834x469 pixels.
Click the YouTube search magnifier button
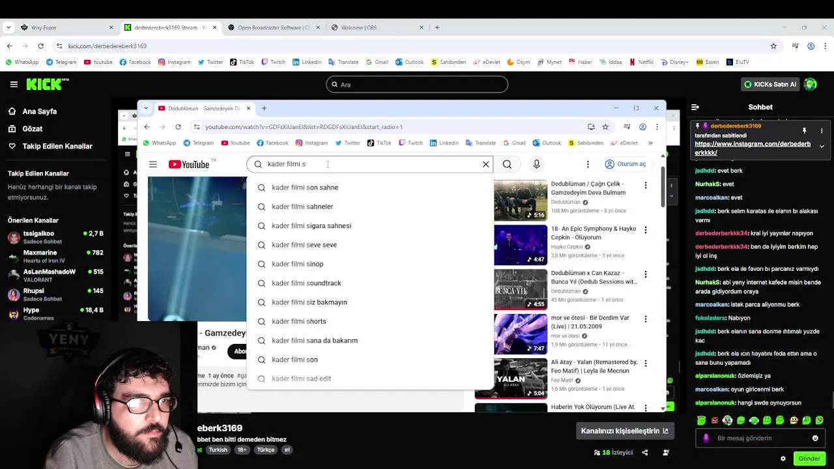pyautogui.click(x=507, y=164)
